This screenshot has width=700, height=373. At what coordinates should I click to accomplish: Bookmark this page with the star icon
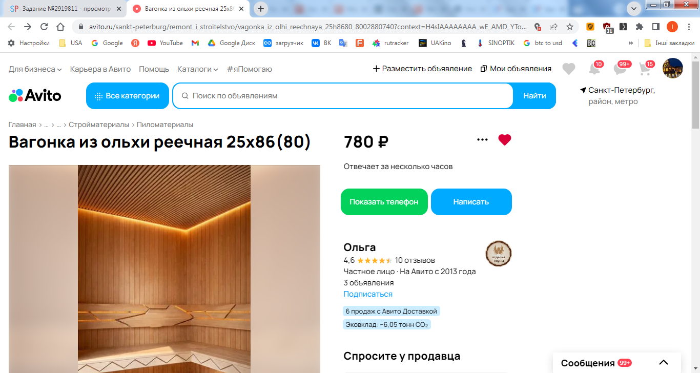(x=569, y=27)
